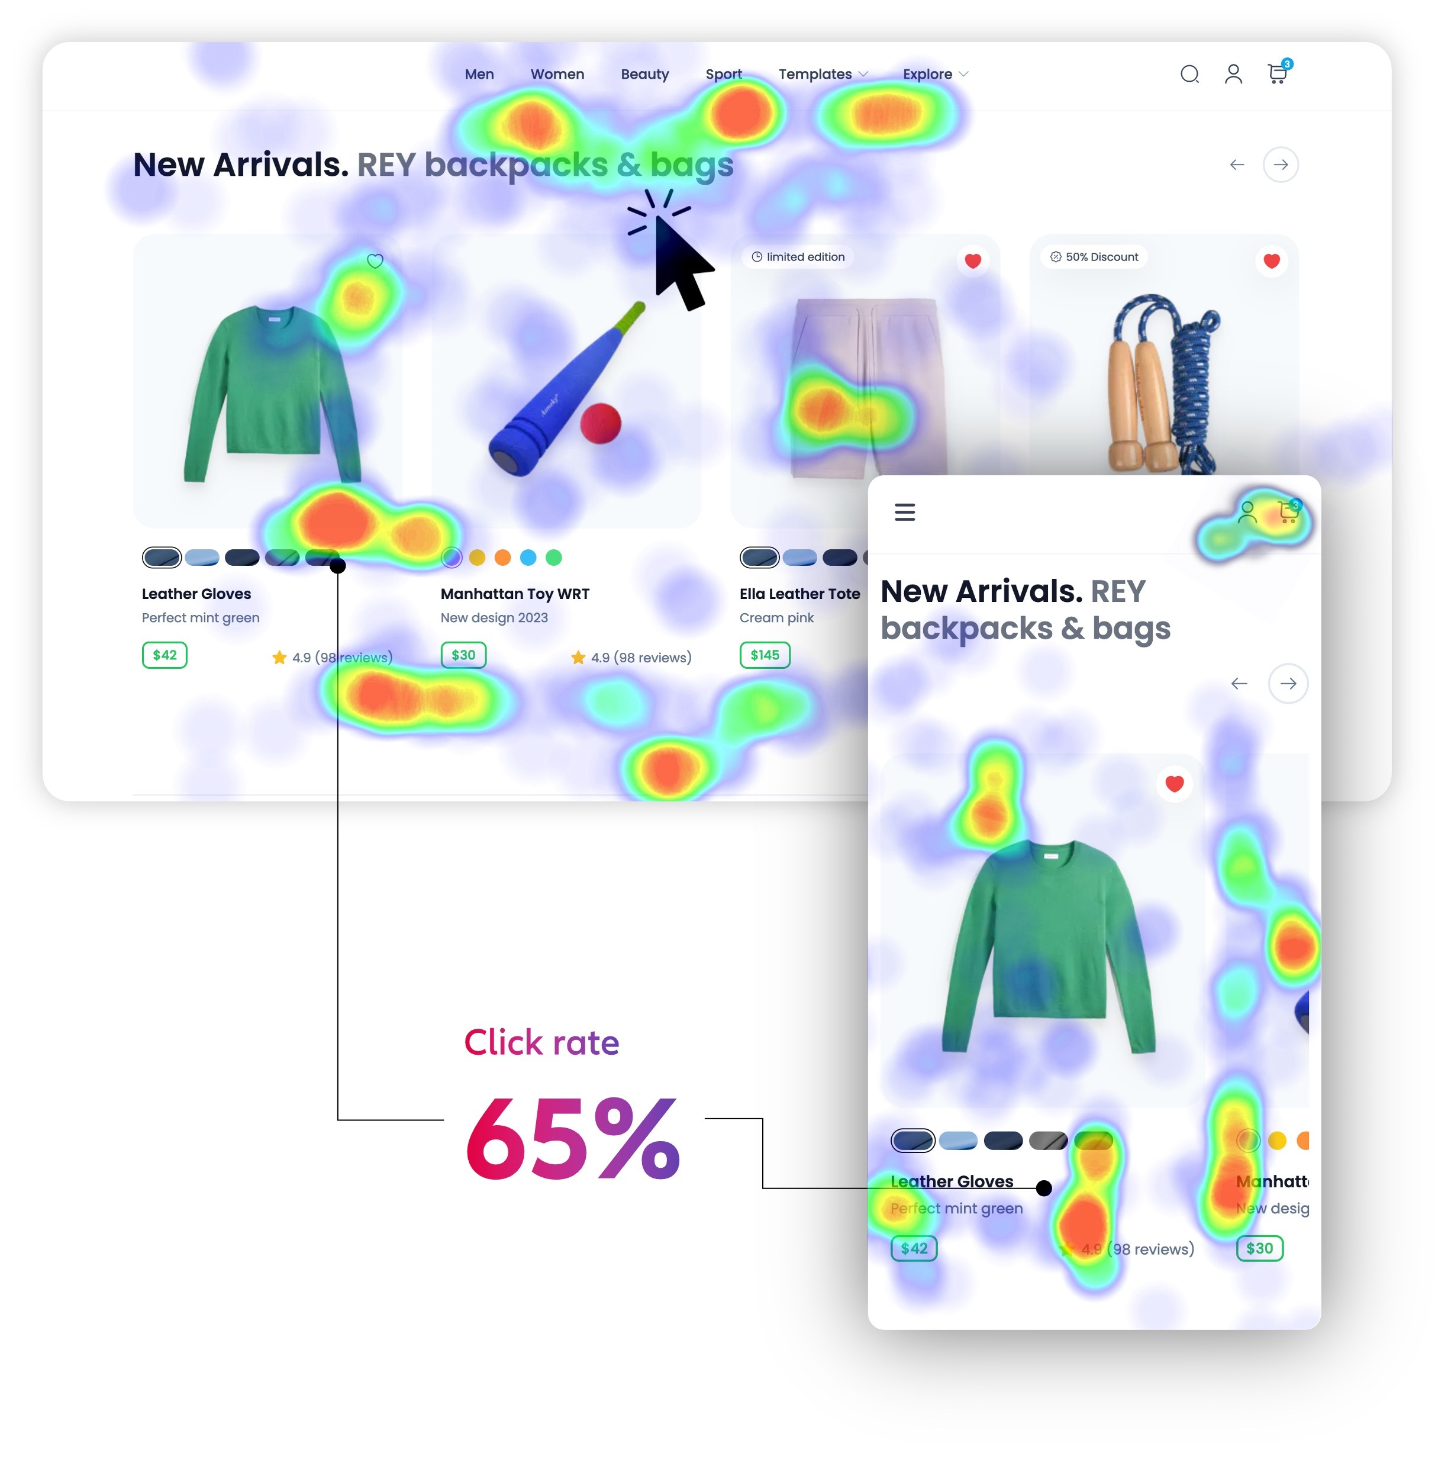Click the $30 price button on Manhattan Toy WRT
The image size is (1451, 1459).
[x=465, y=655]
